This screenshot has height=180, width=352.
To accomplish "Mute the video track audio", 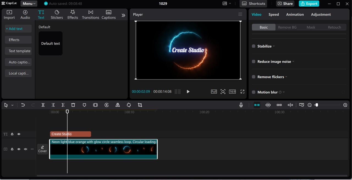I will 26,149.
